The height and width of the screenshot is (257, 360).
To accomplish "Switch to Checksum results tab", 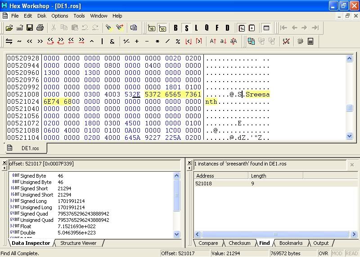I will click(239, 243).
